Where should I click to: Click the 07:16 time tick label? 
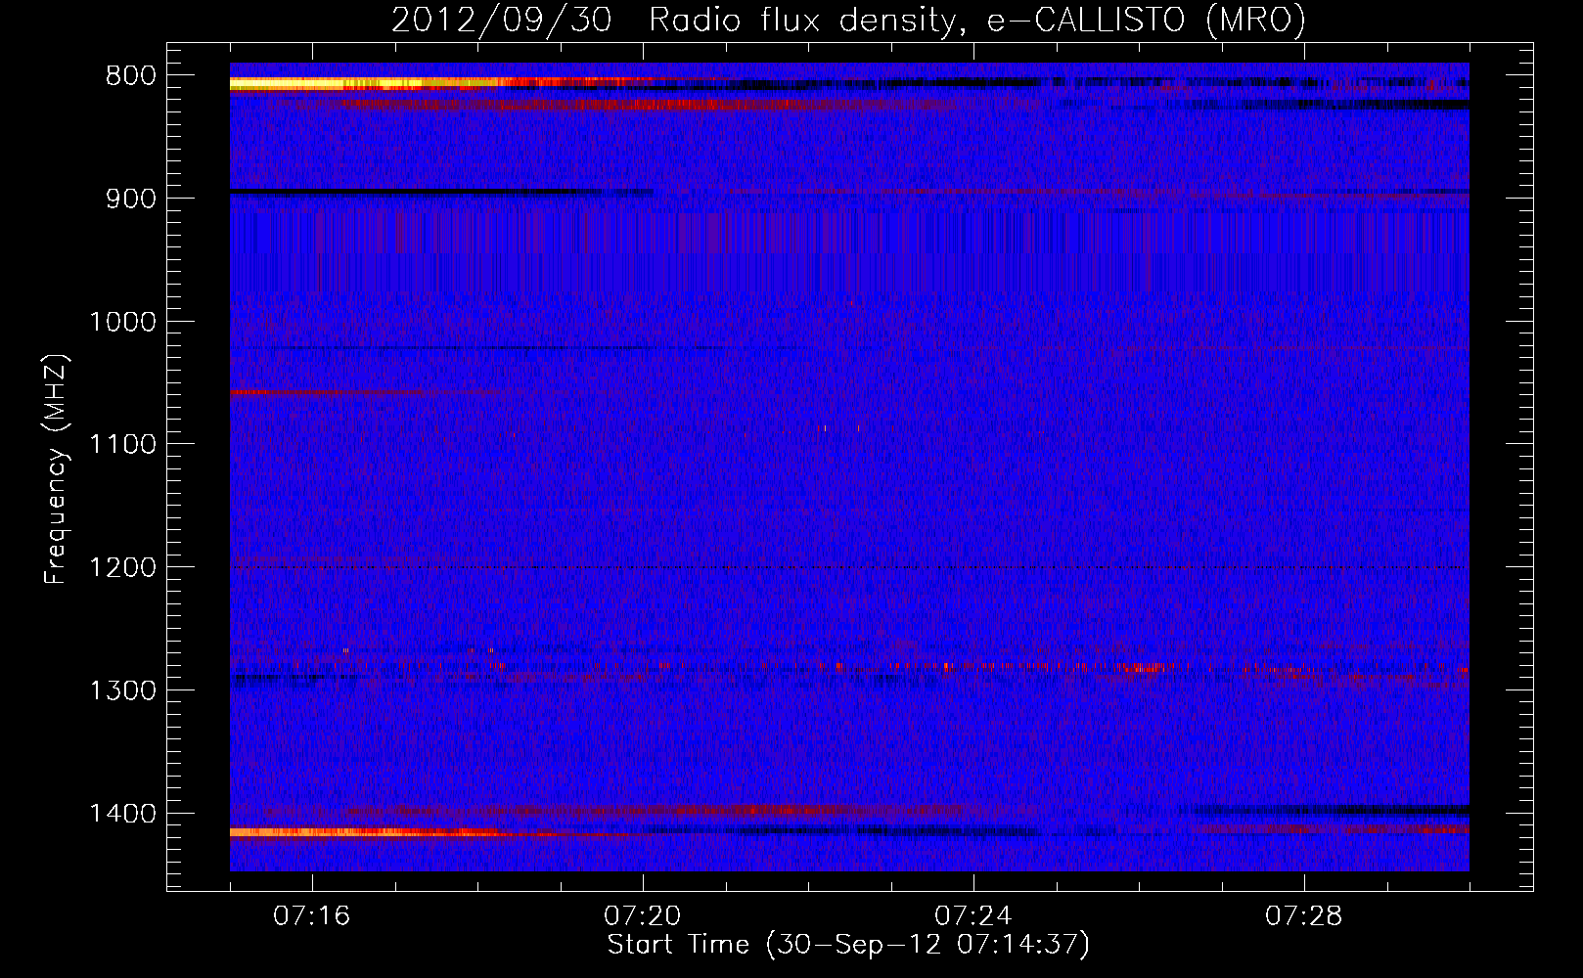pos(312,916)
